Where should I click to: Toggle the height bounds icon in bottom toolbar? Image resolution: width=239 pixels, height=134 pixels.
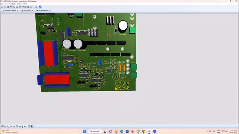point(29,127)
